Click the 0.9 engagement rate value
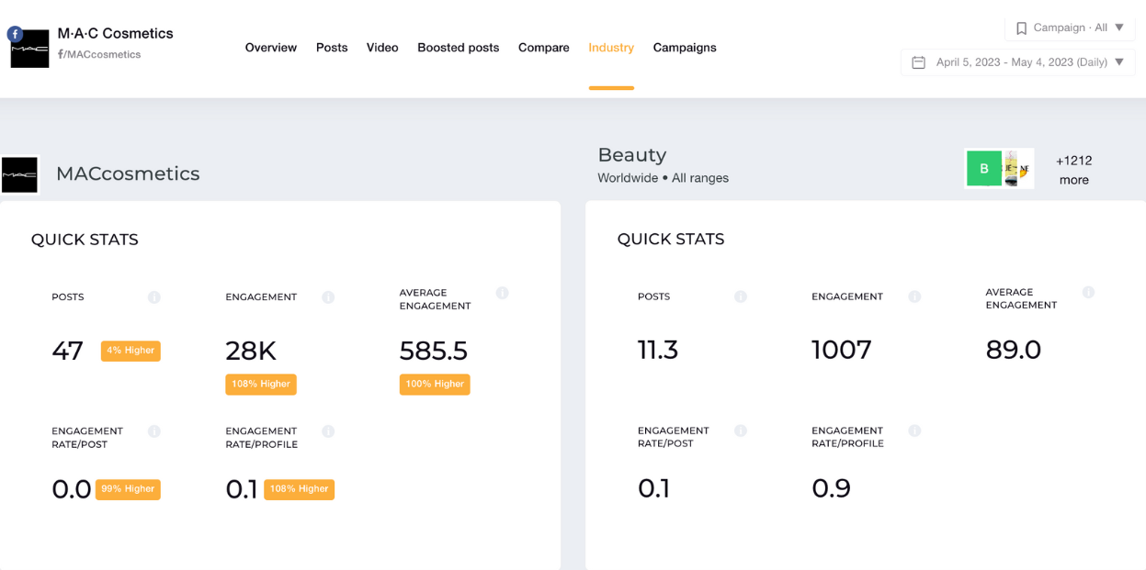Image resolution: width=1146 pixels, height=570 pixels. click(x=832, y=488)
